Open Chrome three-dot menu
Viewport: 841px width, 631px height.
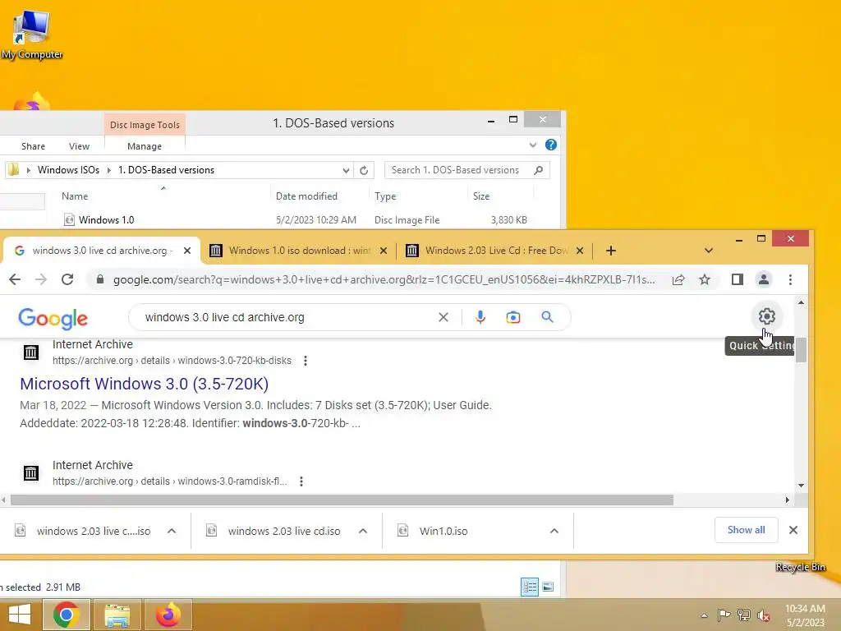pyautogui.click(x=790, y=279)
